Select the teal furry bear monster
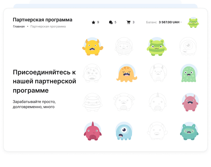 (188, 131)
